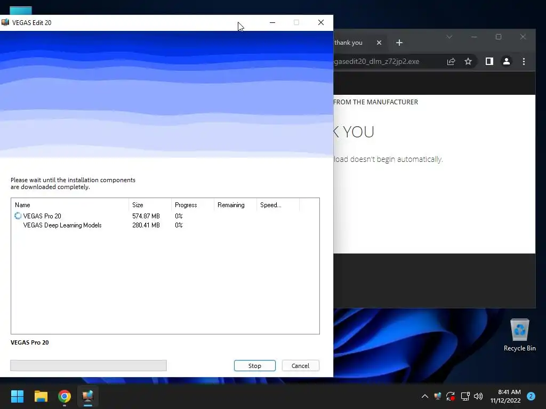
Task: Click the VEGAS installer tray icon
Action: [x=438, y=396]
